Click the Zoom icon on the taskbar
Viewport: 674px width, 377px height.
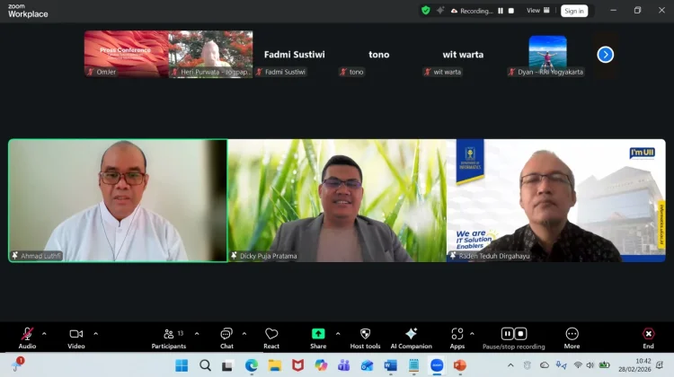[437, 365]
